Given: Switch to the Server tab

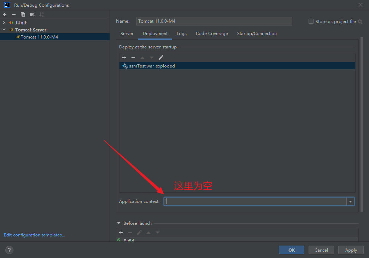Looking at the screenshot, I should 127,34.
